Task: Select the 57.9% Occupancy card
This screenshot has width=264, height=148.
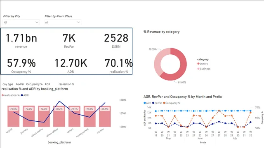Action: click(x=21, y=66)
